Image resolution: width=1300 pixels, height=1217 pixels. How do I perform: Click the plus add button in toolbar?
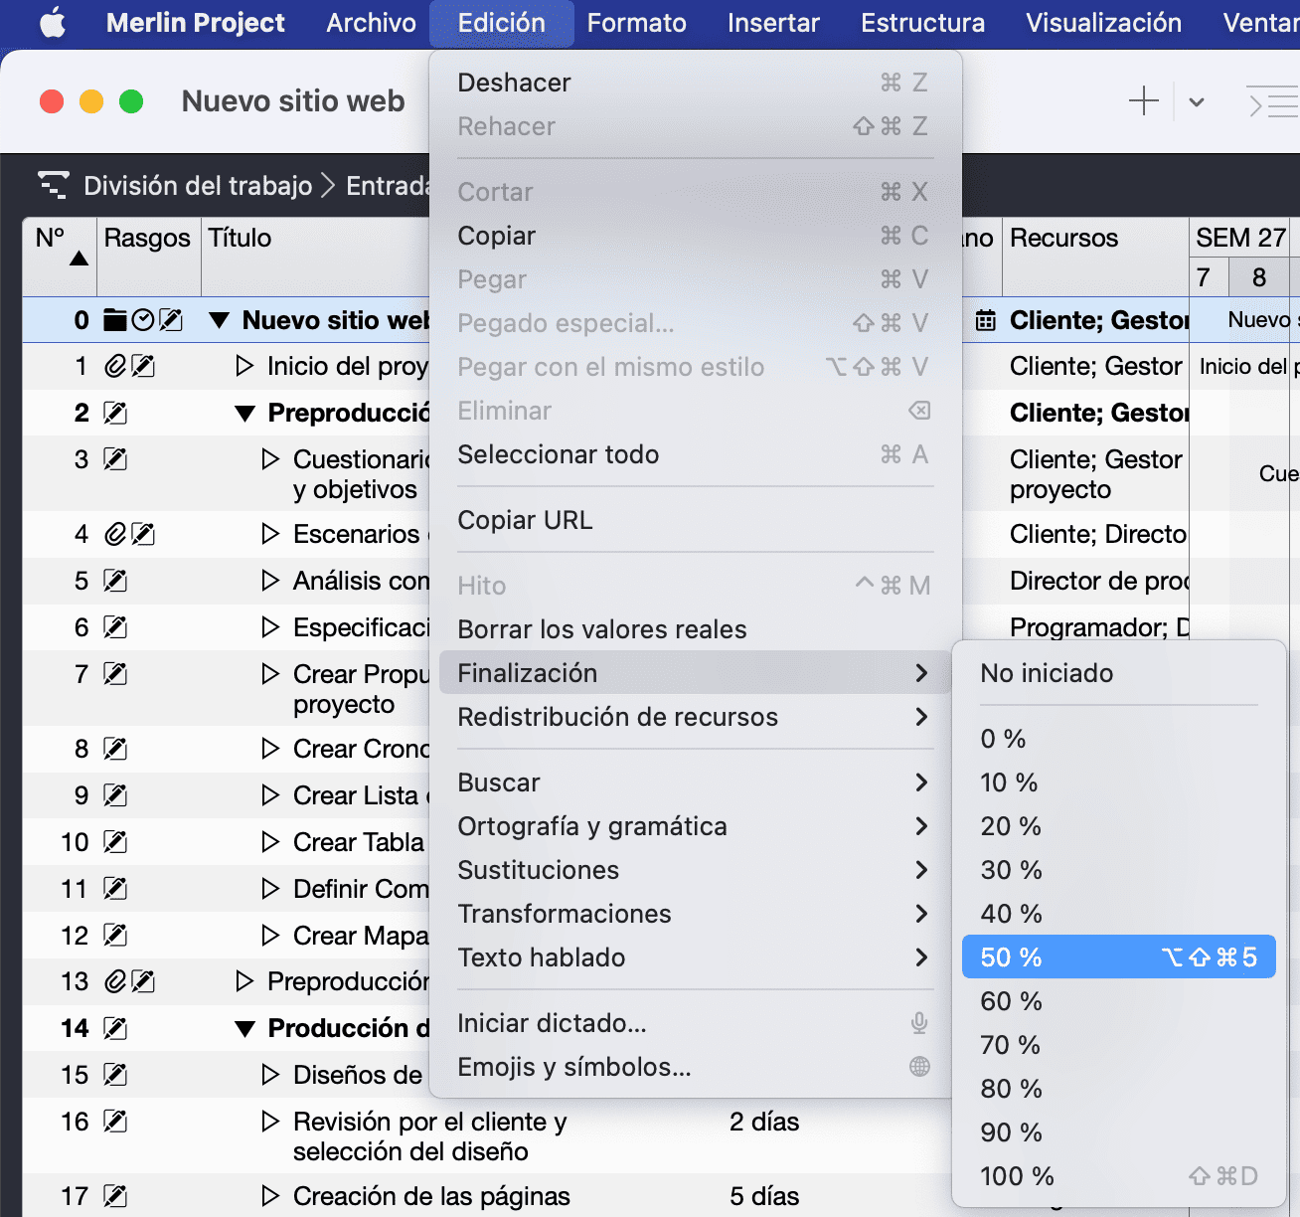tap(1143, 101)
